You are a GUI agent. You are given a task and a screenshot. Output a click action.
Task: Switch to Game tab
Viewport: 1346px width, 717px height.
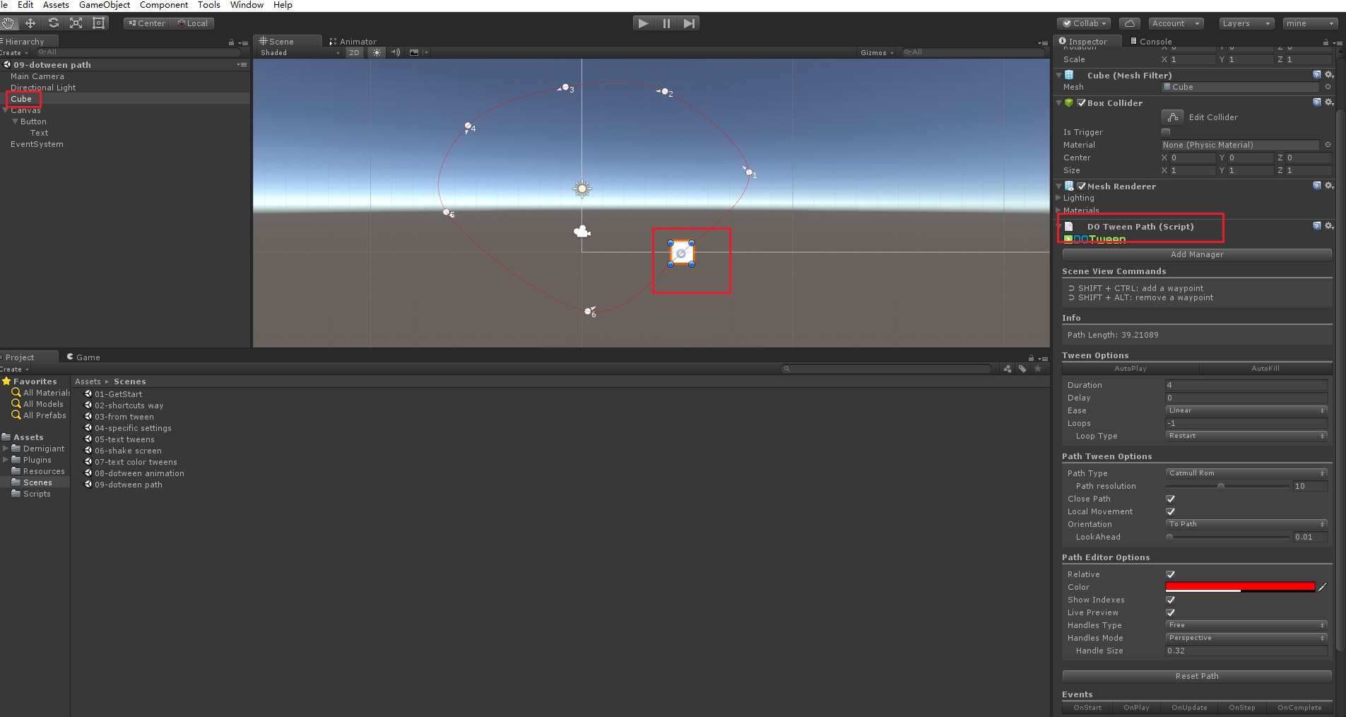83,357
